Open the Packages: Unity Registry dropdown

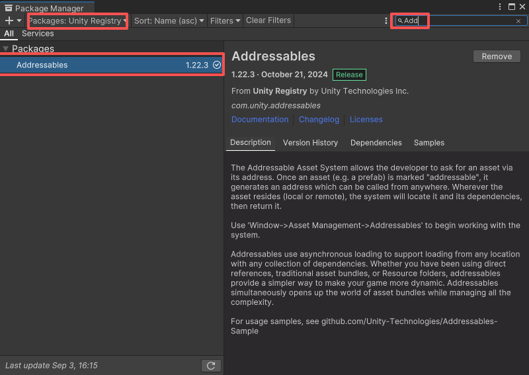[x=77, y=21]
